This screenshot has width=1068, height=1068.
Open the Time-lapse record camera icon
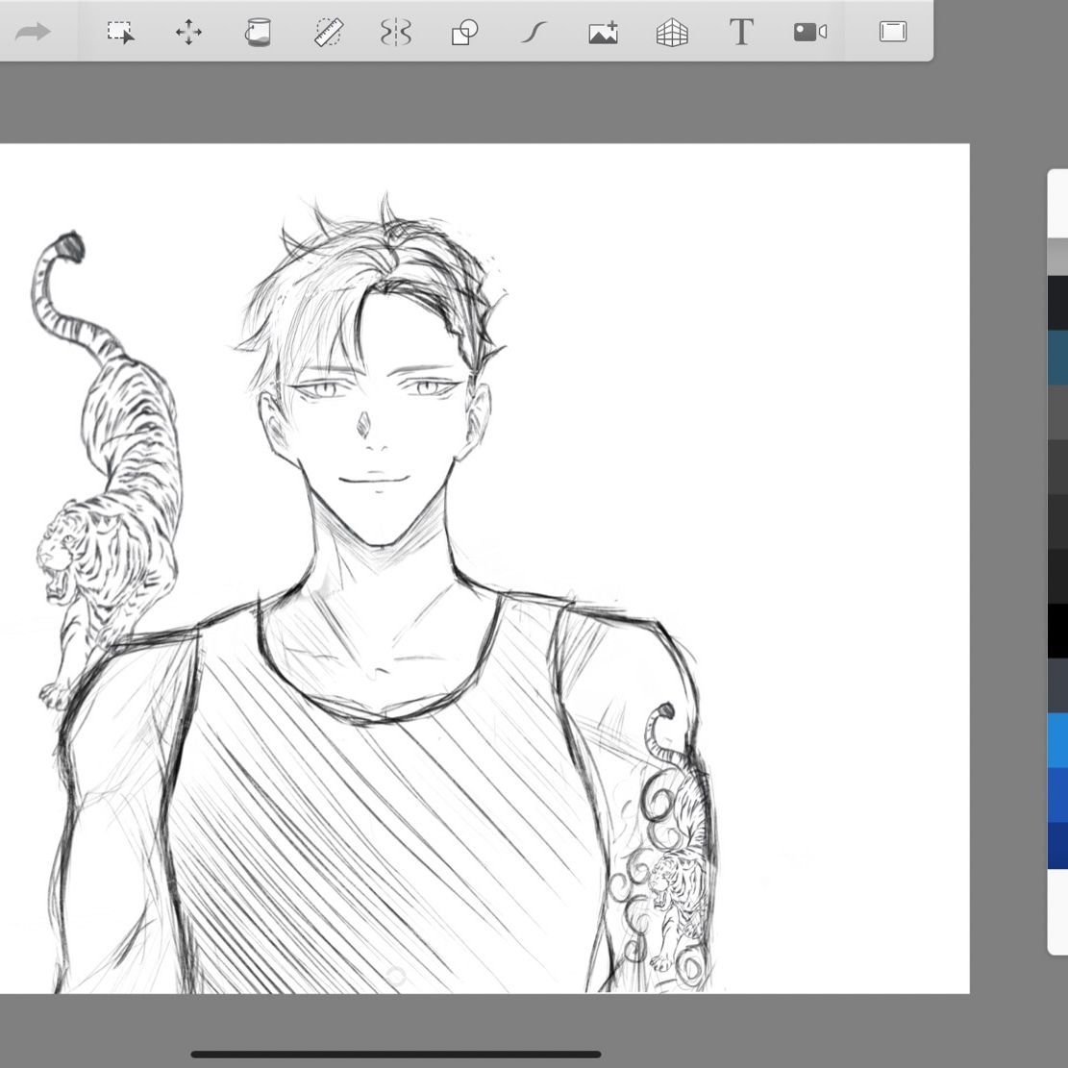[x=810, y=32]
